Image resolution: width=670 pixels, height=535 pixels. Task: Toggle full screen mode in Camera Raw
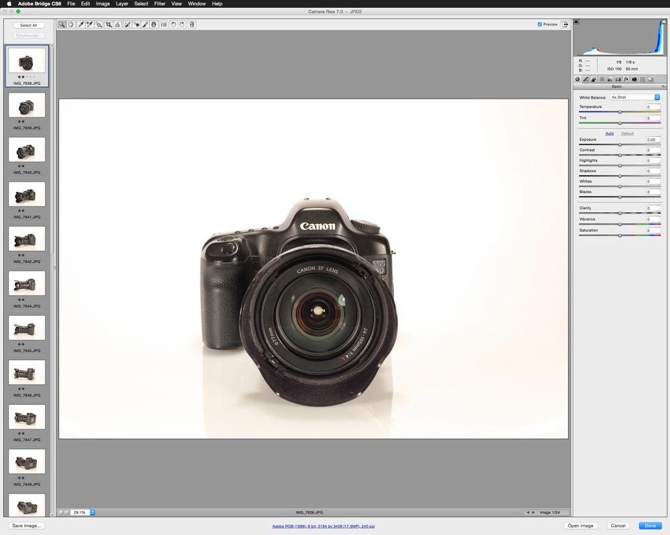pos(565,24)
